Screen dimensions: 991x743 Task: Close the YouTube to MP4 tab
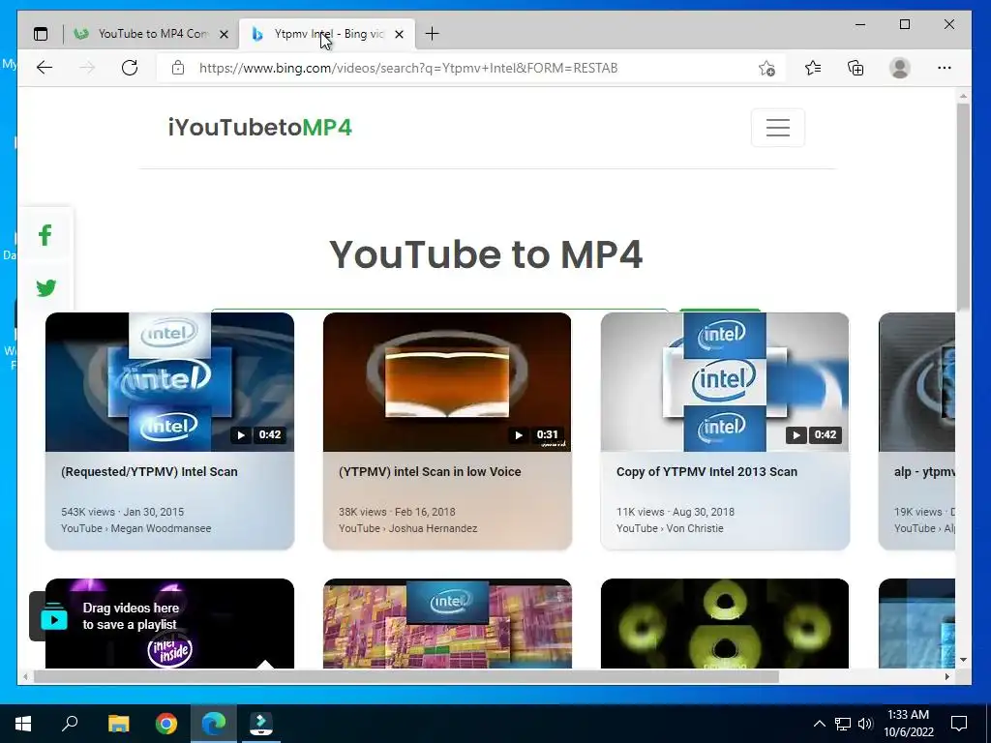tap(224, 34)
